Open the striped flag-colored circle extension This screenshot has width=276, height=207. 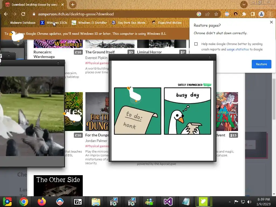coord(227,14)
